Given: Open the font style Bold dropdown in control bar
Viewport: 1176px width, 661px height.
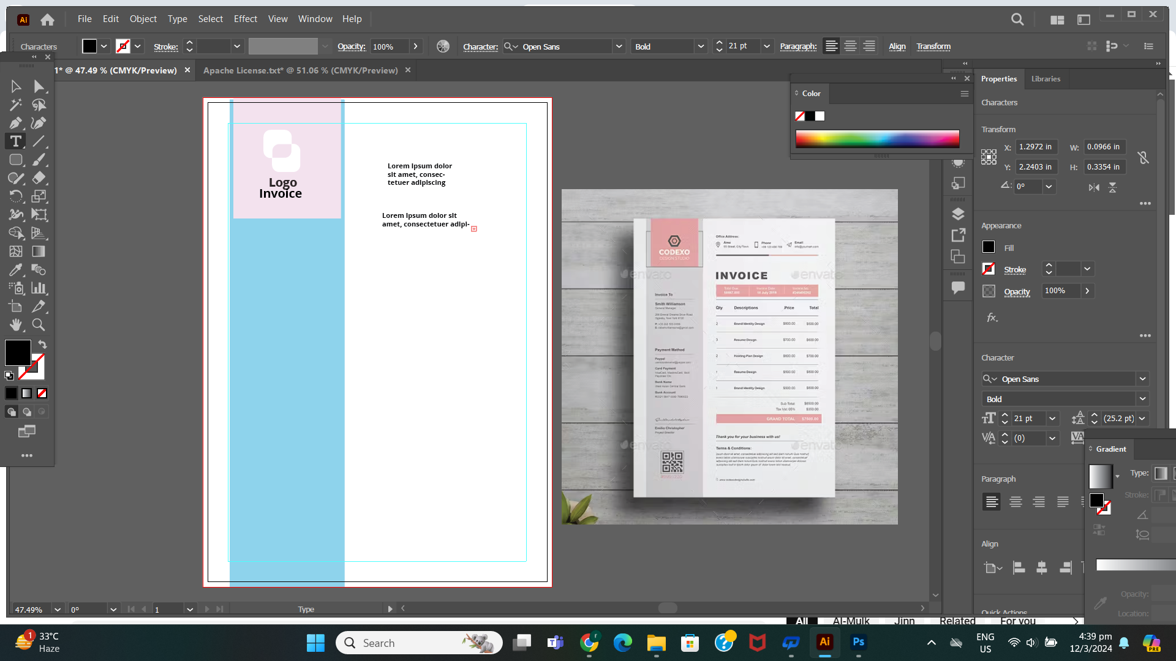Looking at the screenshot, I should click(x=701, y=47).
